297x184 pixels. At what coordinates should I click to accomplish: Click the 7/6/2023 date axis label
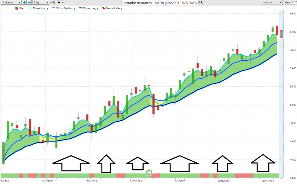coord(91,181)
